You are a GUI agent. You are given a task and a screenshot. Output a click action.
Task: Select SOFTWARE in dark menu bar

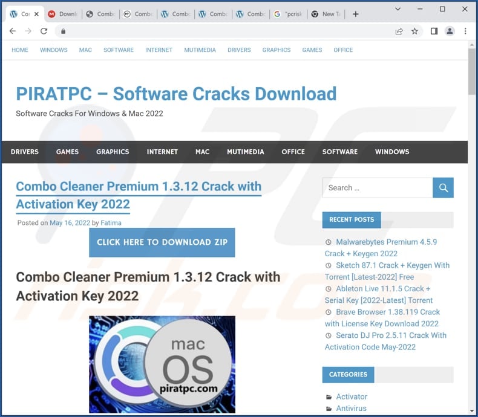pos(340,152)
